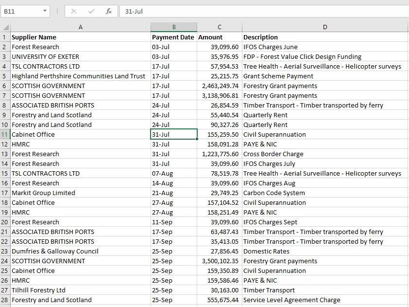This screenshot has height=307, width=409.
Task: Select the Domestic Rates description cell
Action: pos(324,251)
